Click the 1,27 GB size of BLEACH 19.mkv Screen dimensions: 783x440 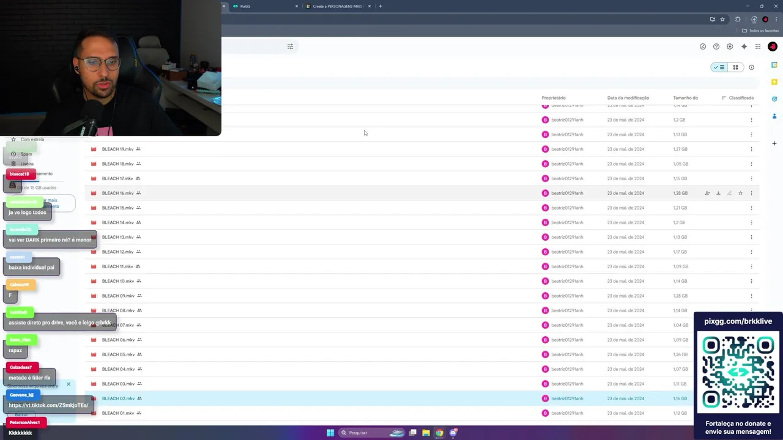(680, 149)
